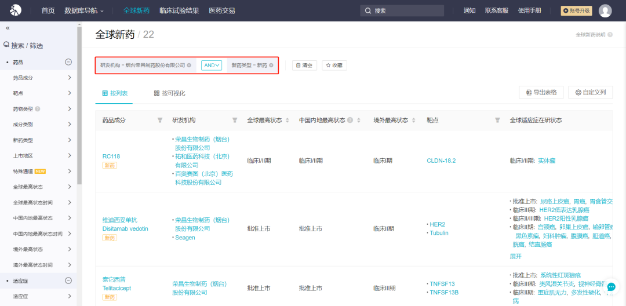This screenshot has width=626, height=306.
Task: Open the user avatar menu
Action: (605, 11)
